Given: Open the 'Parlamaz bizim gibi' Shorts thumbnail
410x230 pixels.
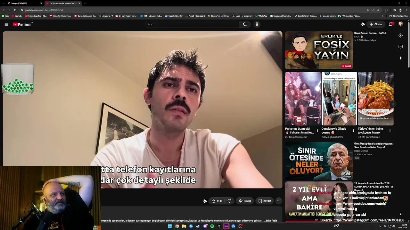Looking at the screenshot, I should point(303,99).
